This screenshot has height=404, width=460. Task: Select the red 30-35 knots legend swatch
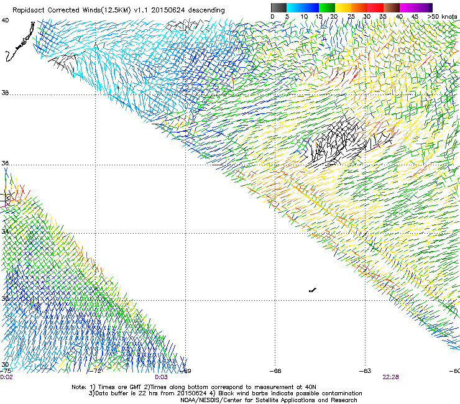click(x=375, y=7)
